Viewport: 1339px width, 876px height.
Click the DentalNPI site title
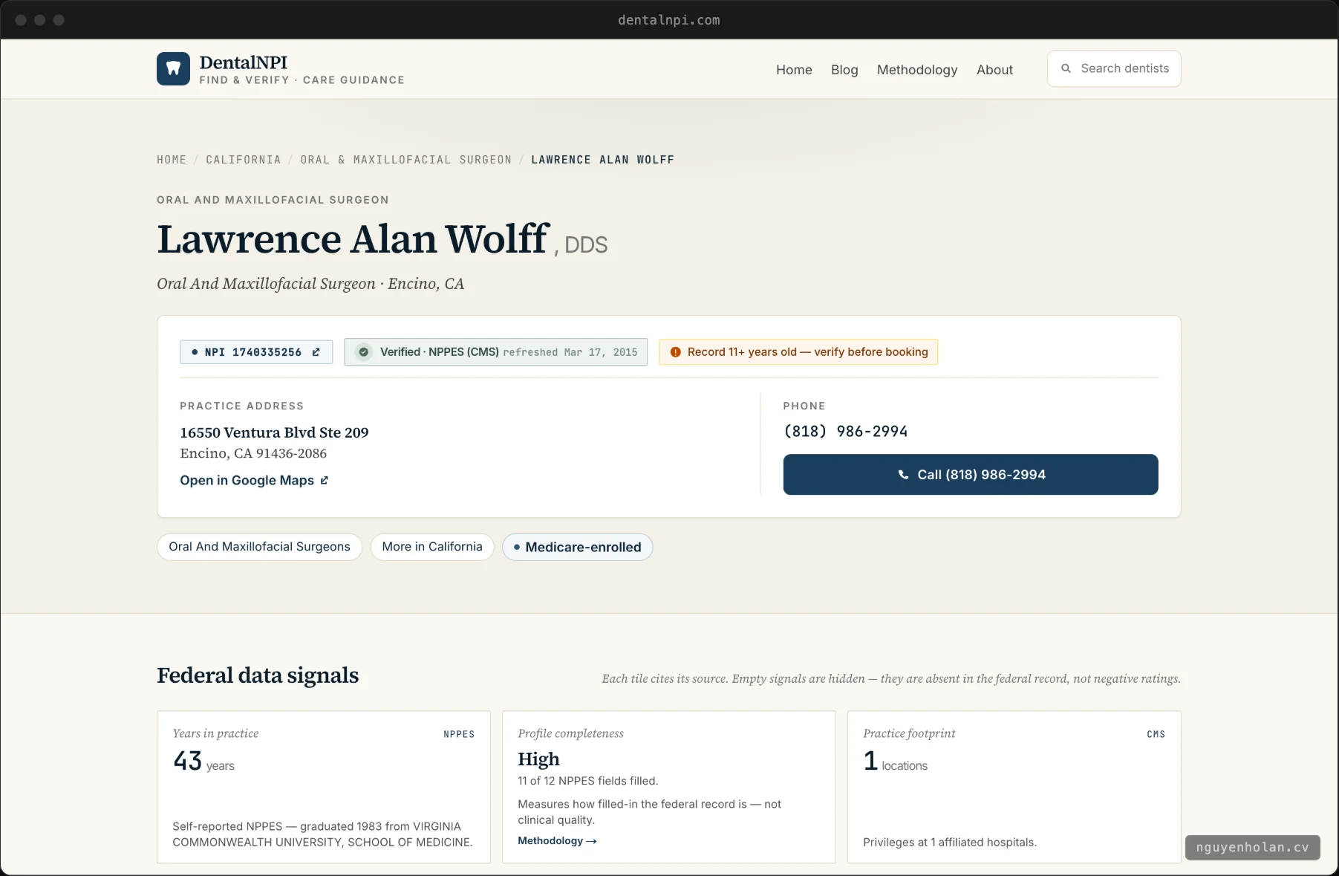pyautogui.click(x=243, y=62)
